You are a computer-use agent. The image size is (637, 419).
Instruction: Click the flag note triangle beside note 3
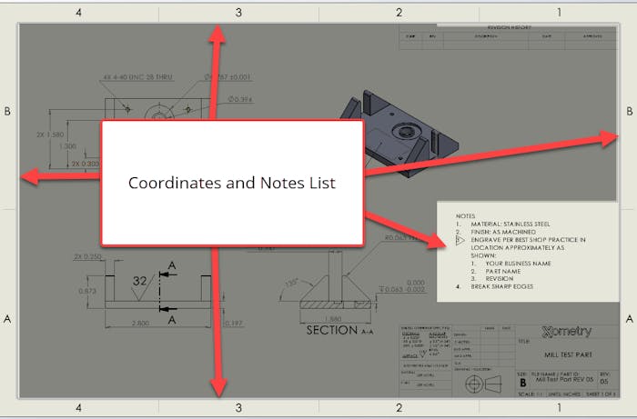tap(460, 240)
